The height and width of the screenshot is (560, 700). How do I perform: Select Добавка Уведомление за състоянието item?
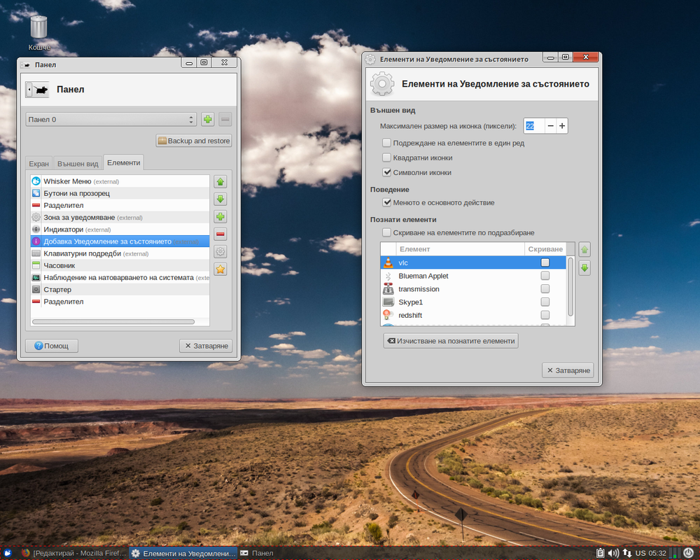tap(120, 241)
